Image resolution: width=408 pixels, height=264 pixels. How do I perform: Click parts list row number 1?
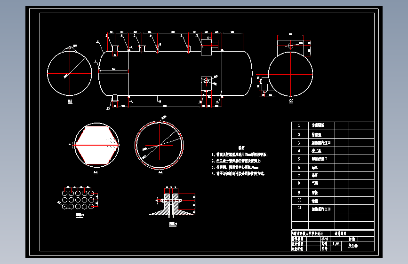click(x=299, y=125)
